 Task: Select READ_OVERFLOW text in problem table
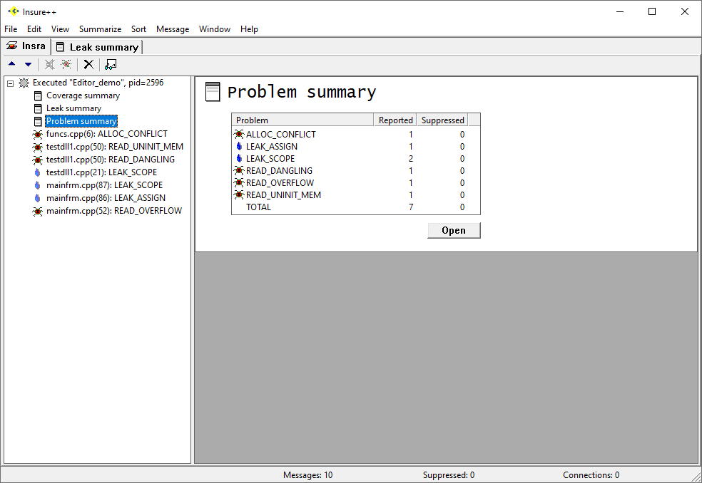(280, 182)
